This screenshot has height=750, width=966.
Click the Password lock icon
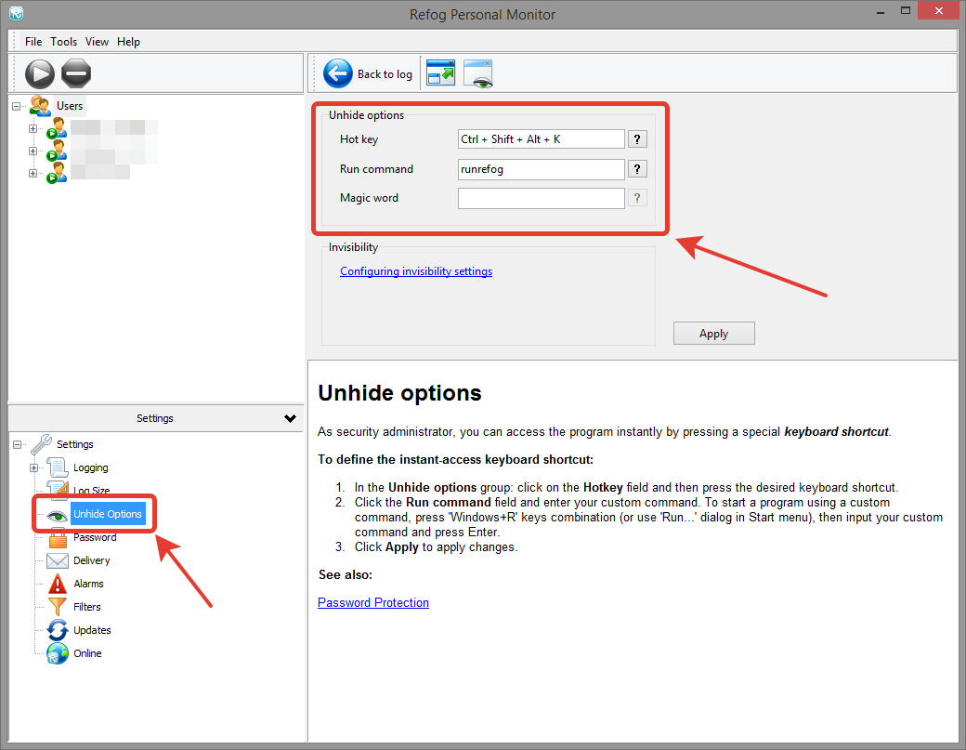coord(58,538)
